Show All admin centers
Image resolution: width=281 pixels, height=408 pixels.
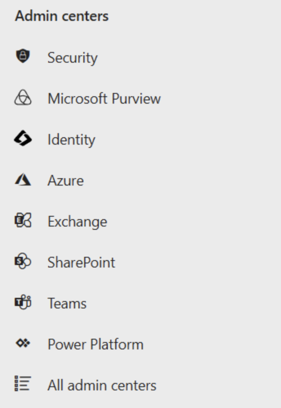click(102, 385)
